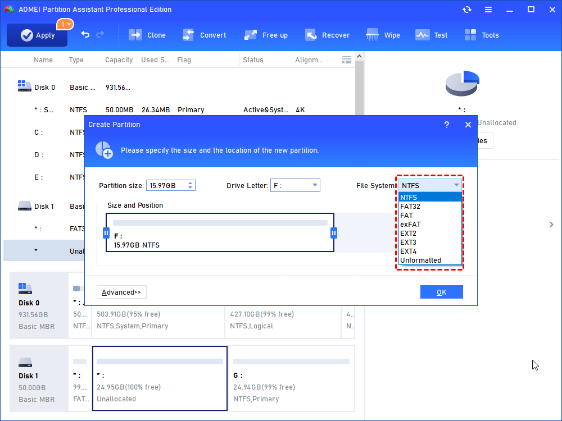This screenshot has height=421, width=562.
Task: Click the Used Space column header
Action: point(155,60)
